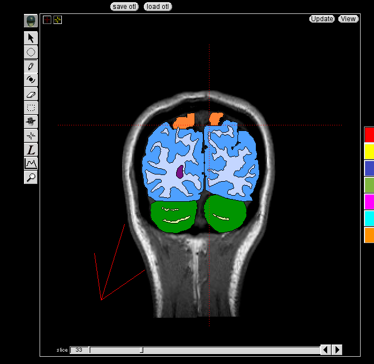Toggle the yellow crosshair display icon
The height and width of the screenshot is (364, 374).
point(57,20)
